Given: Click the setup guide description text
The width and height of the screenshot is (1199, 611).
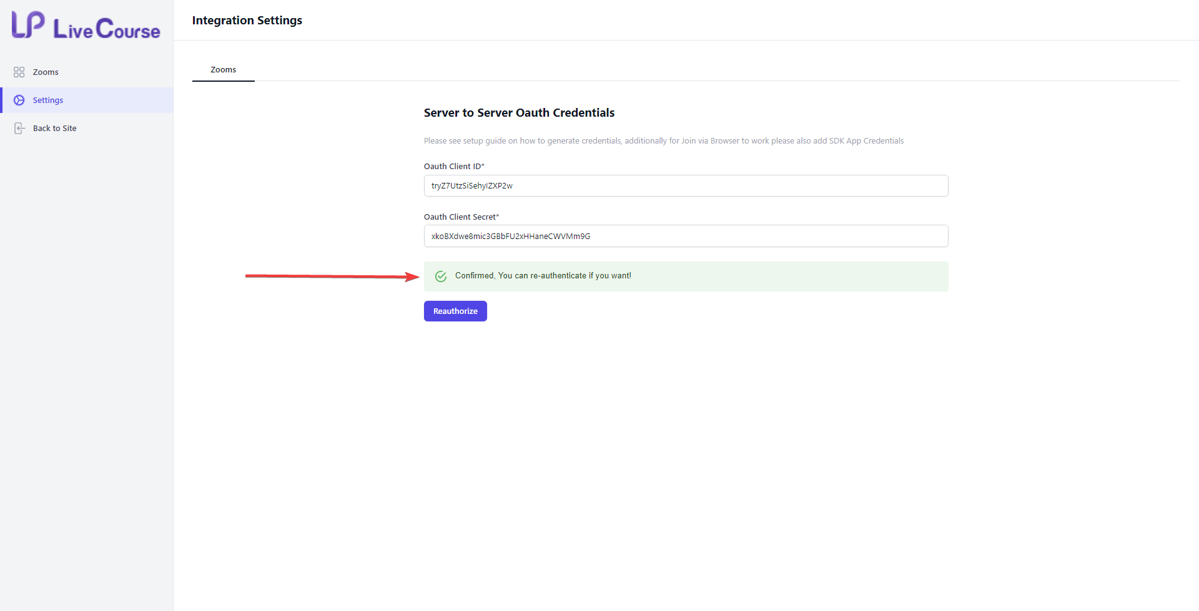Looking at the screenshot, I should (x=664, y=141).
